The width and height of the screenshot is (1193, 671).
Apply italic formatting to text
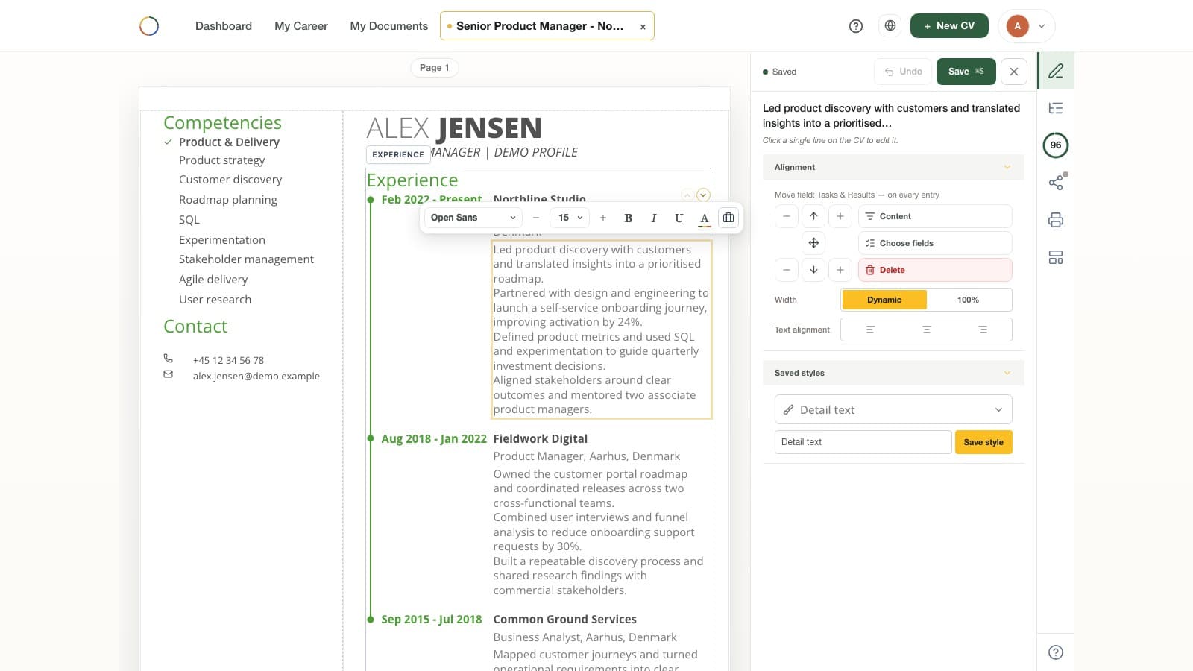tap(654, 218)
